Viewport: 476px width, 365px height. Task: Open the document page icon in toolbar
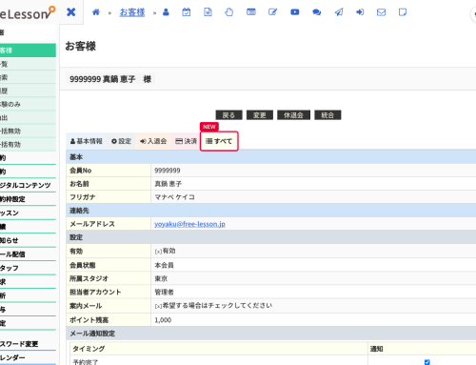tap(208, 12)
